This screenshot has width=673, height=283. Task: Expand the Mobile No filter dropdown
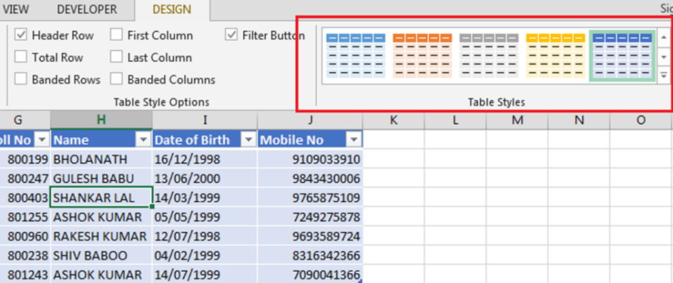354,140
